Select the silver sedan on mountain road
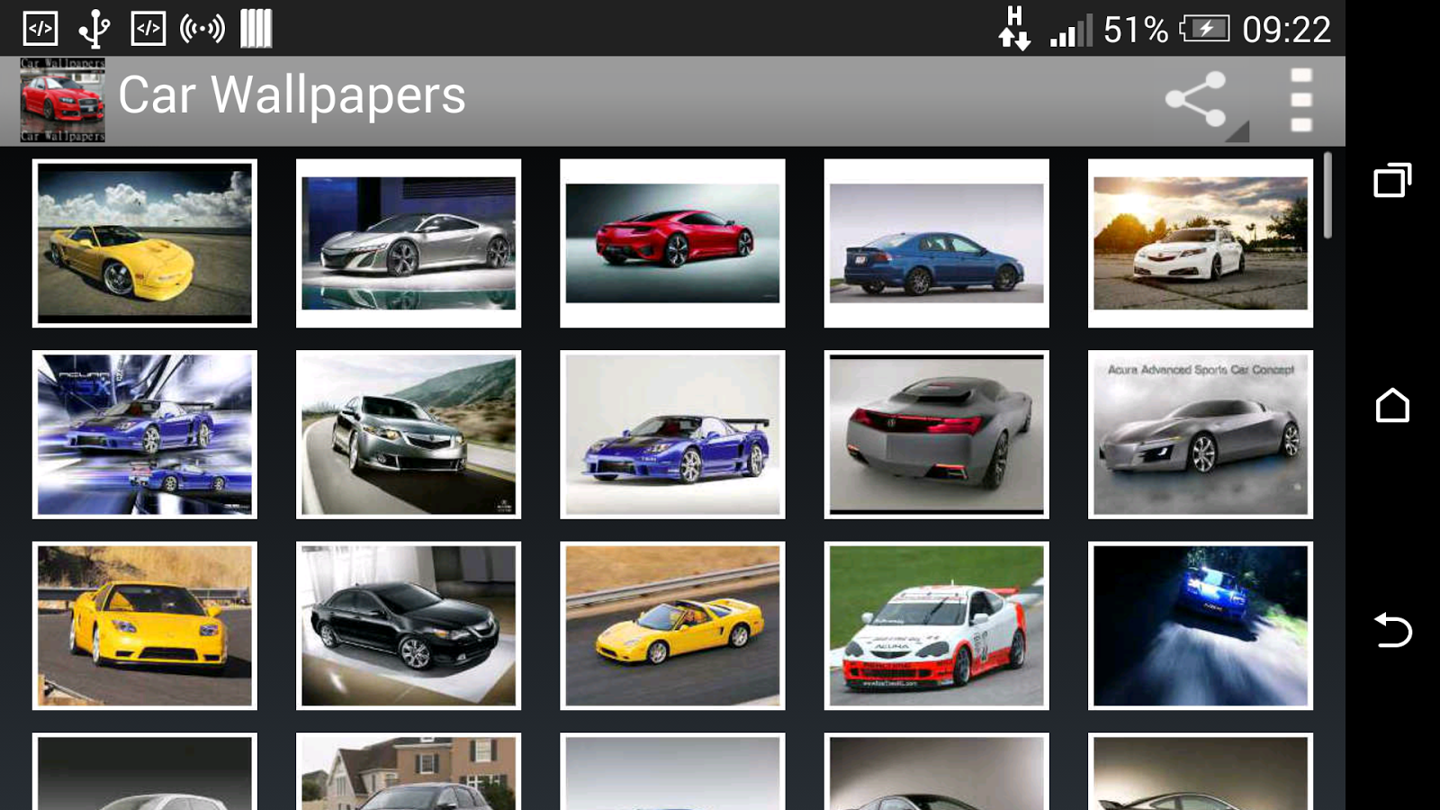This screenshot has height=810, width=1440. [x=409, y=435]
